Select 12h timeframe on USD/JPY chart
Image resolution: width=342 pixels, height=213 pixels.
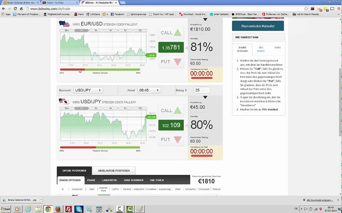[140, 108]
